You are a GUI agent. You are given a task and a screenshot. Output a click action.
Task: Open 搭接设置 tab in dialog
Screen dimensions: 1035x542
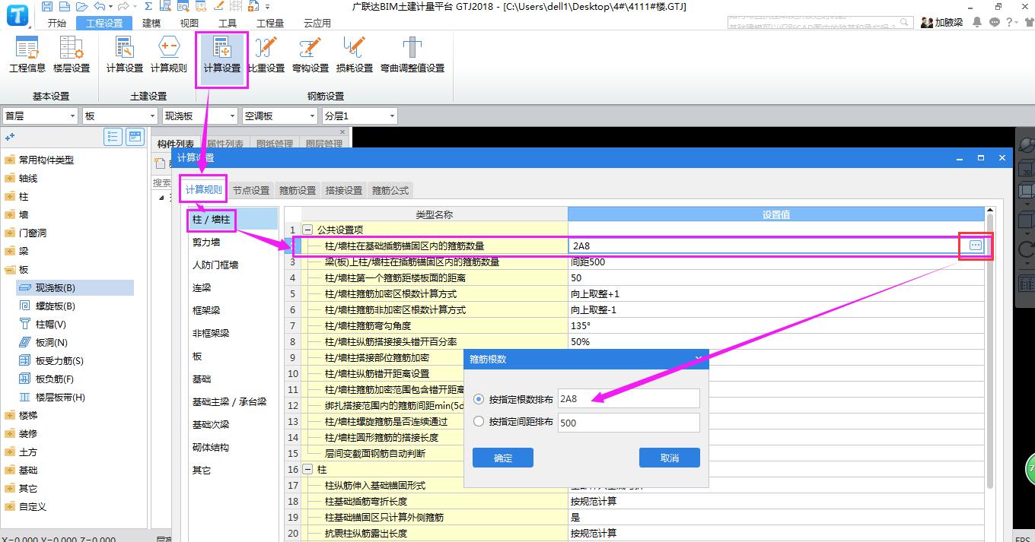[344, 190]
